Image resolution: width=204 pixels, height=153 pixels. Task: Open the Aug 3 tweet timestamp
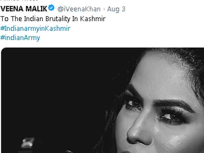pos(116,9)
